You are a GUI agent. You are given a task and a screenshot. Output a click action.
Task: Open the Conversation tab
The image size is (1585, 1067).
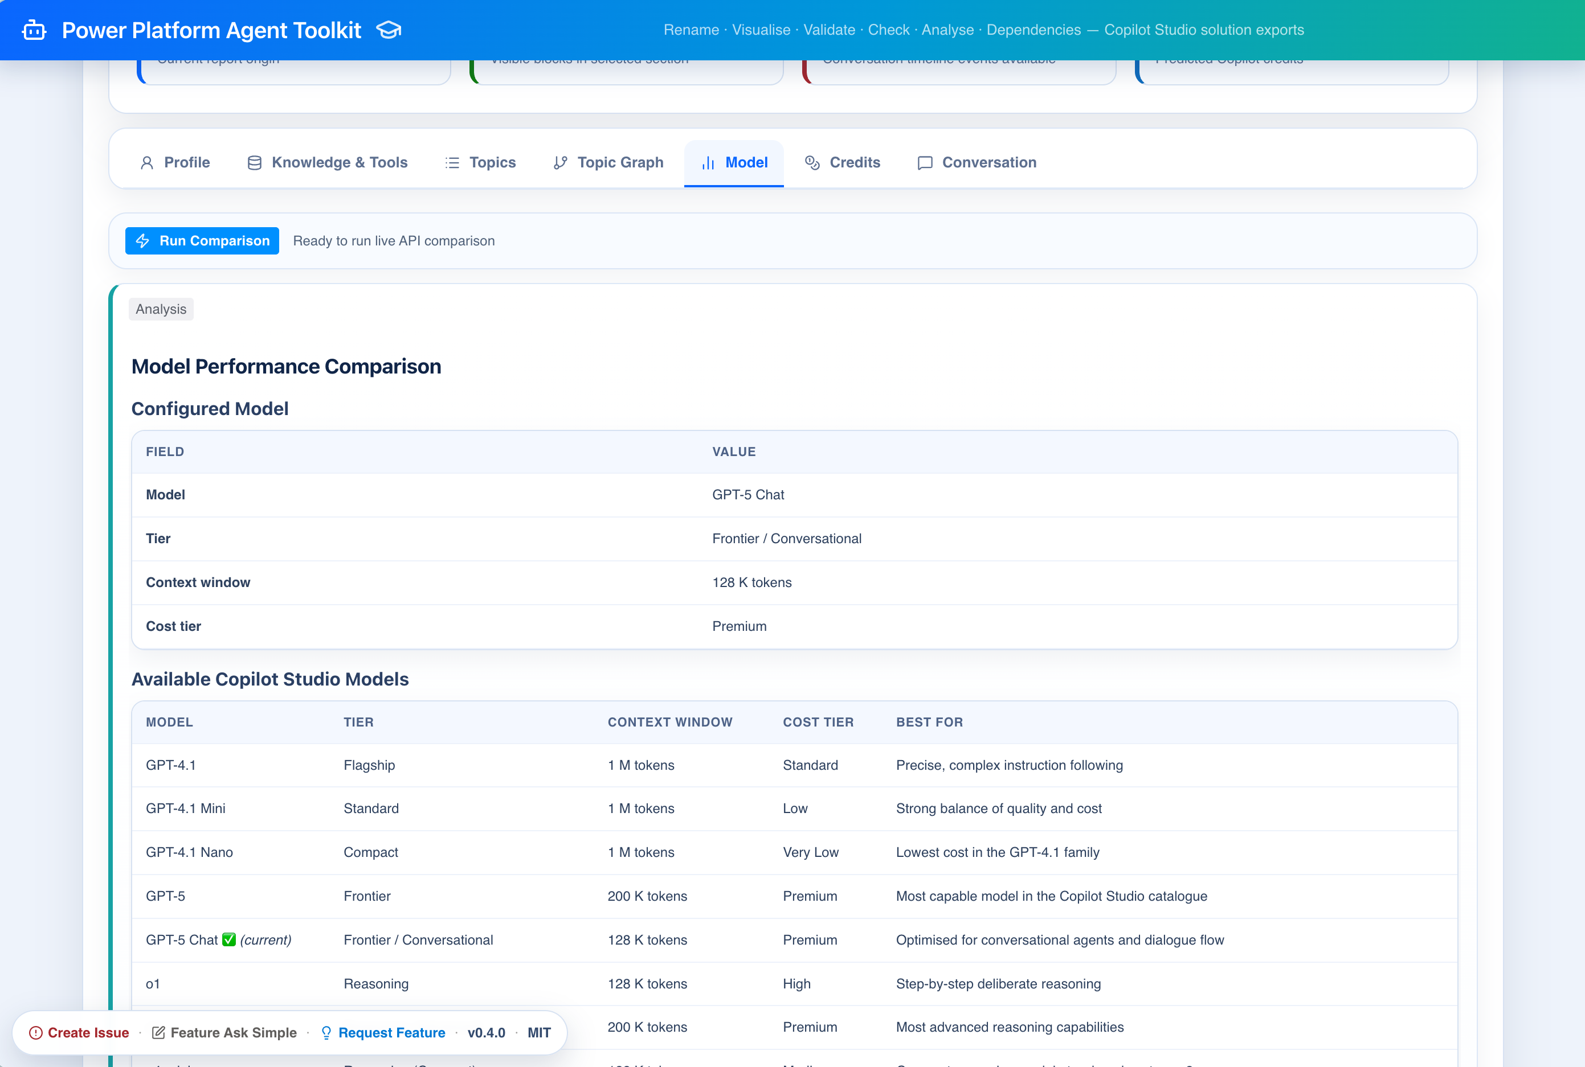point(988,163)
